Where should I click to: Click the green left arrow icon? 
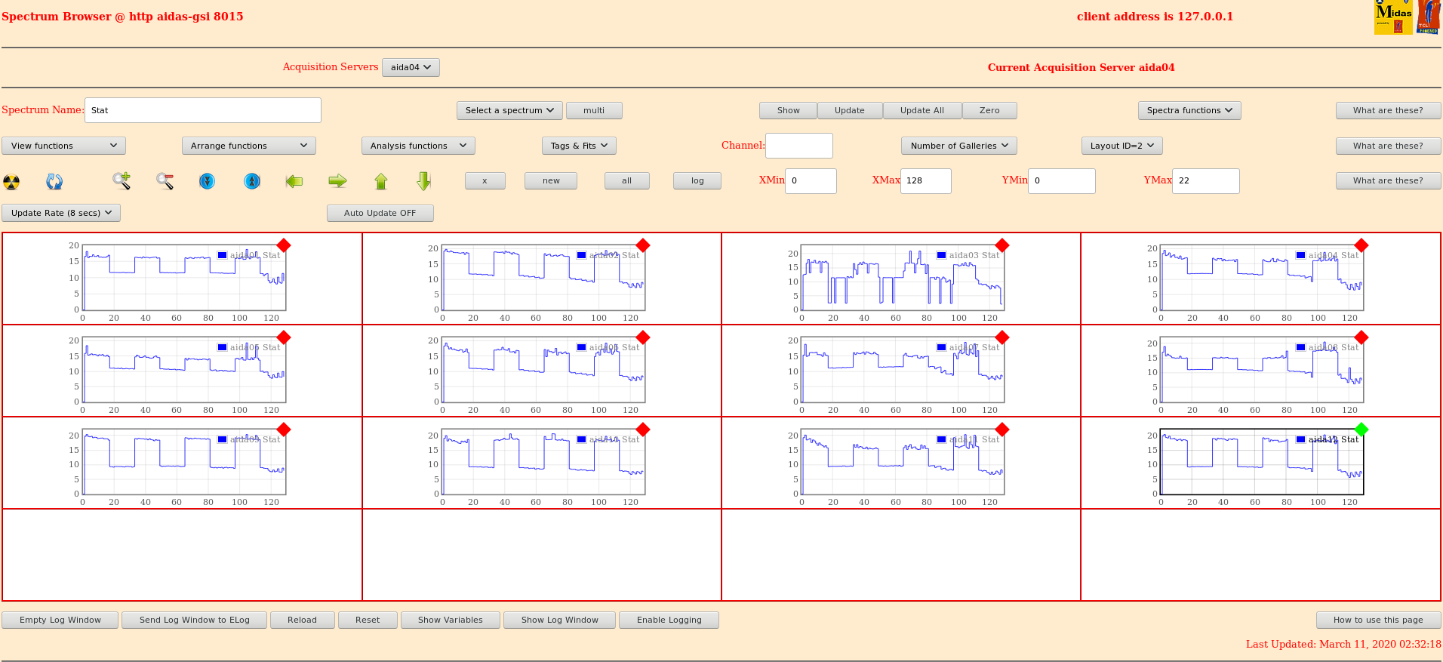click(294, 181)
